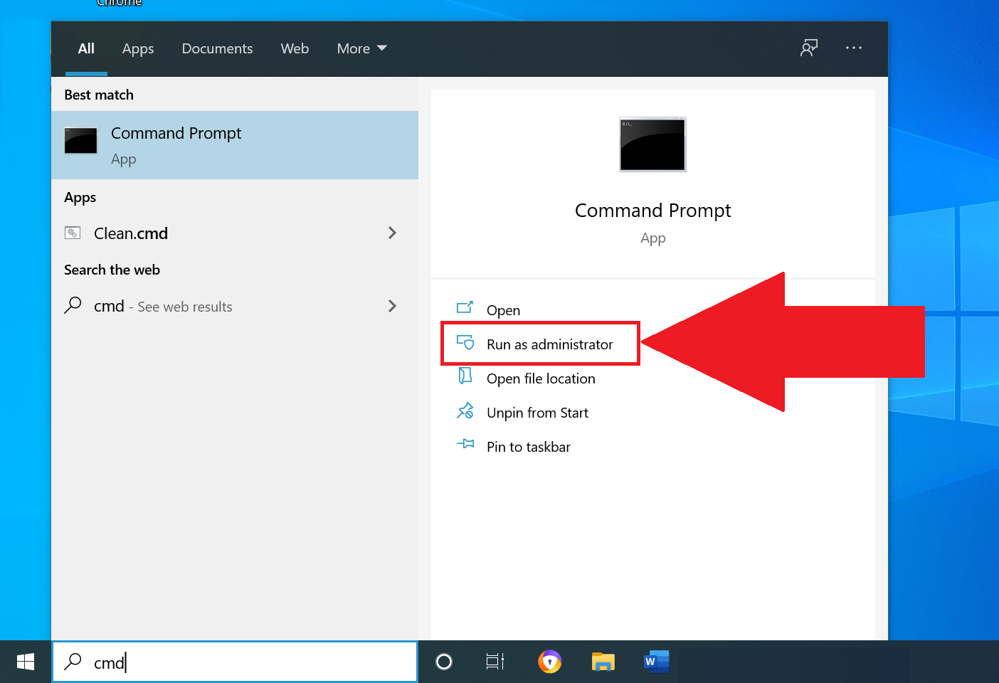Open Cortana circle icon on taskbar
Viewport: 999px width, 683px height.
[x=444, y=662]
